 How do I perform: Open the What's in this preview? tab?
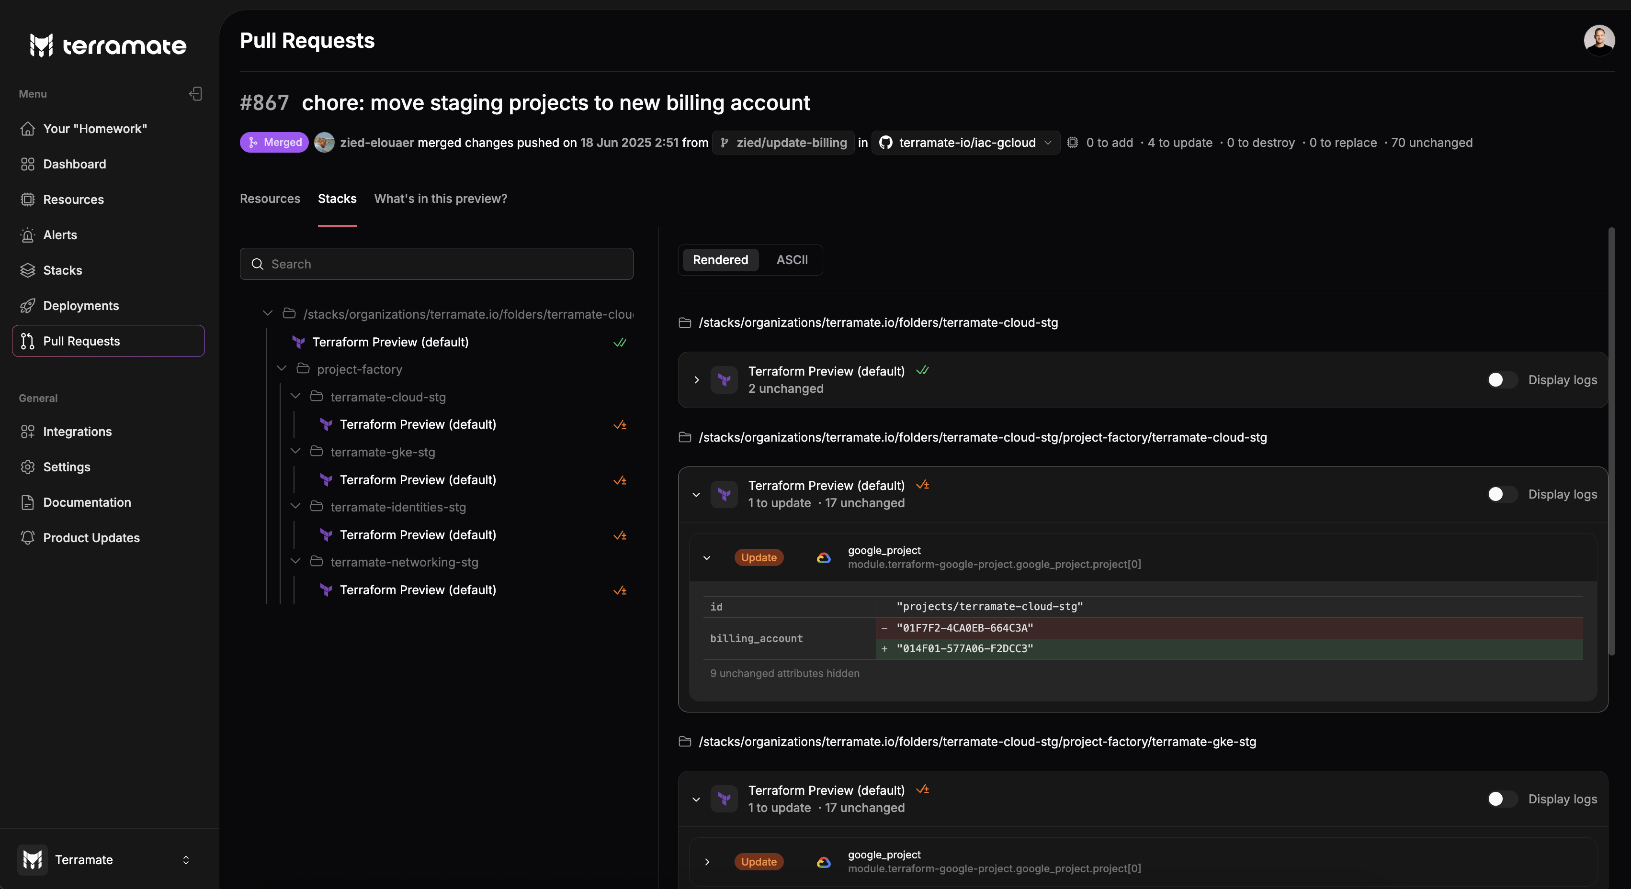click(x=441, y=199)
